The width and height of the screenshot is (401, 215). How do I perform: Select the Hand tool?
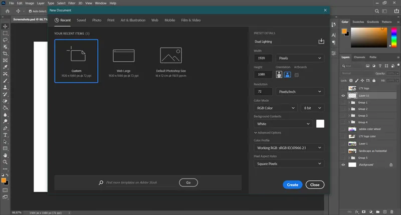coord(5,155)
